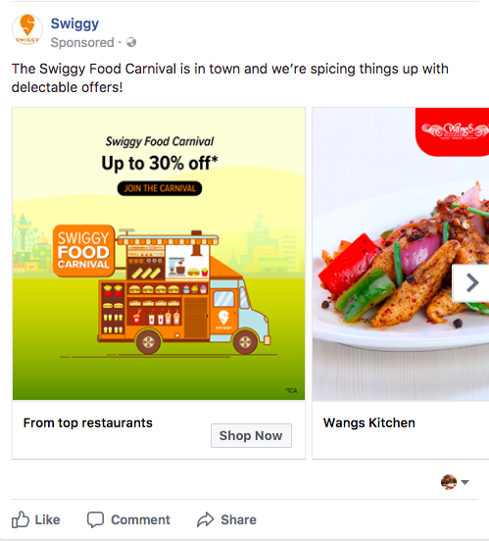Click the JOIN THE CARNIVAL banner button
489x541 pixels.
[160, 188]
